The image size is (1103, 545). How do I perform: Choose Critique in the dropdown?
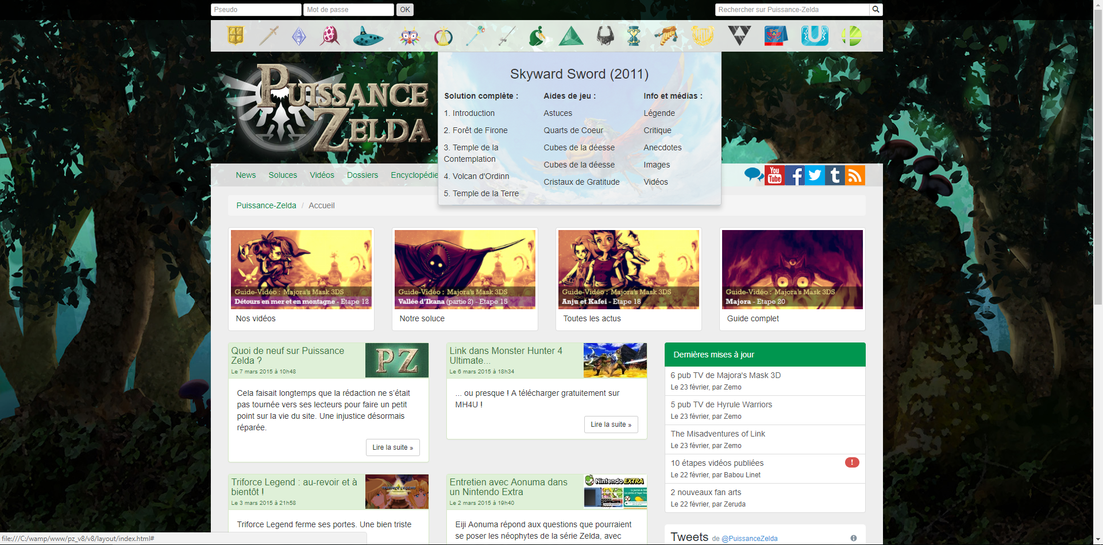[x=657, y=130]
